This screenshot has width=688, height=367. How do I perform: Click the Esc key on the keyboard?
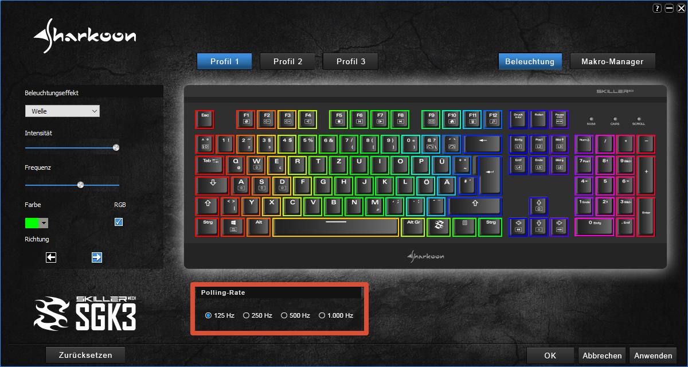(204, 119)
